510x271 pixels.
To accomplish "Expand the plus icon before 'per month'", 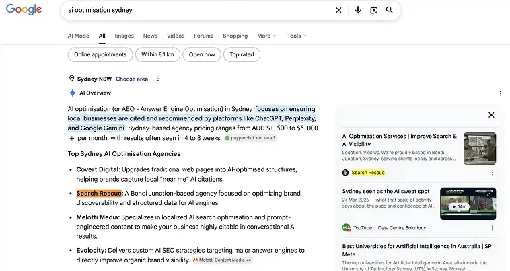I will [71, 138].
